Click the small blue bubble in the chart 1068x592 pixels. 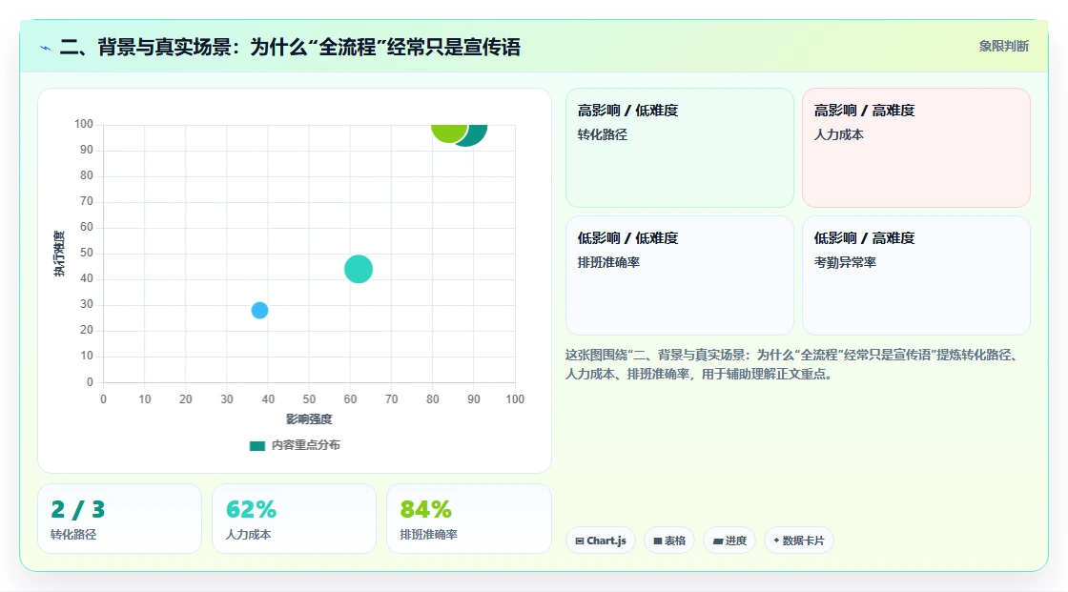259,311
